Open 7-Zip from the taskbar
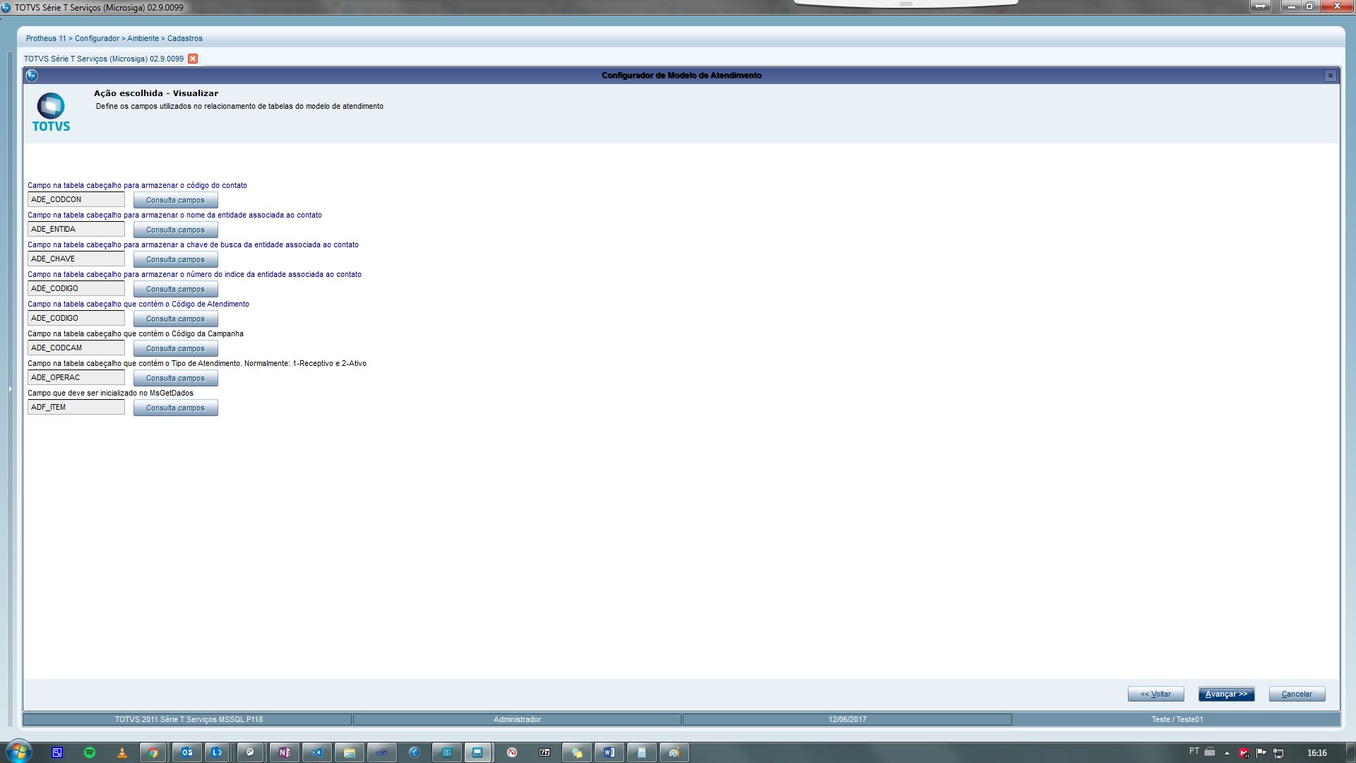The width and height of the screenshot is (1356, 763). [545, 752]
